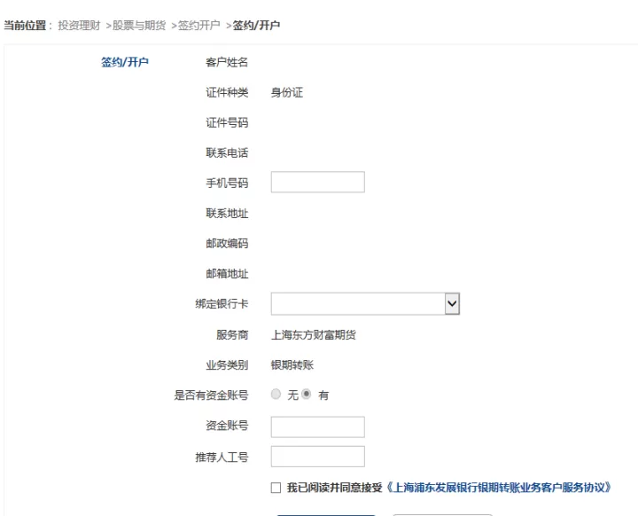Screen dimensions: 638x516
Task: Select the 无 radio button
Action: 276,395
